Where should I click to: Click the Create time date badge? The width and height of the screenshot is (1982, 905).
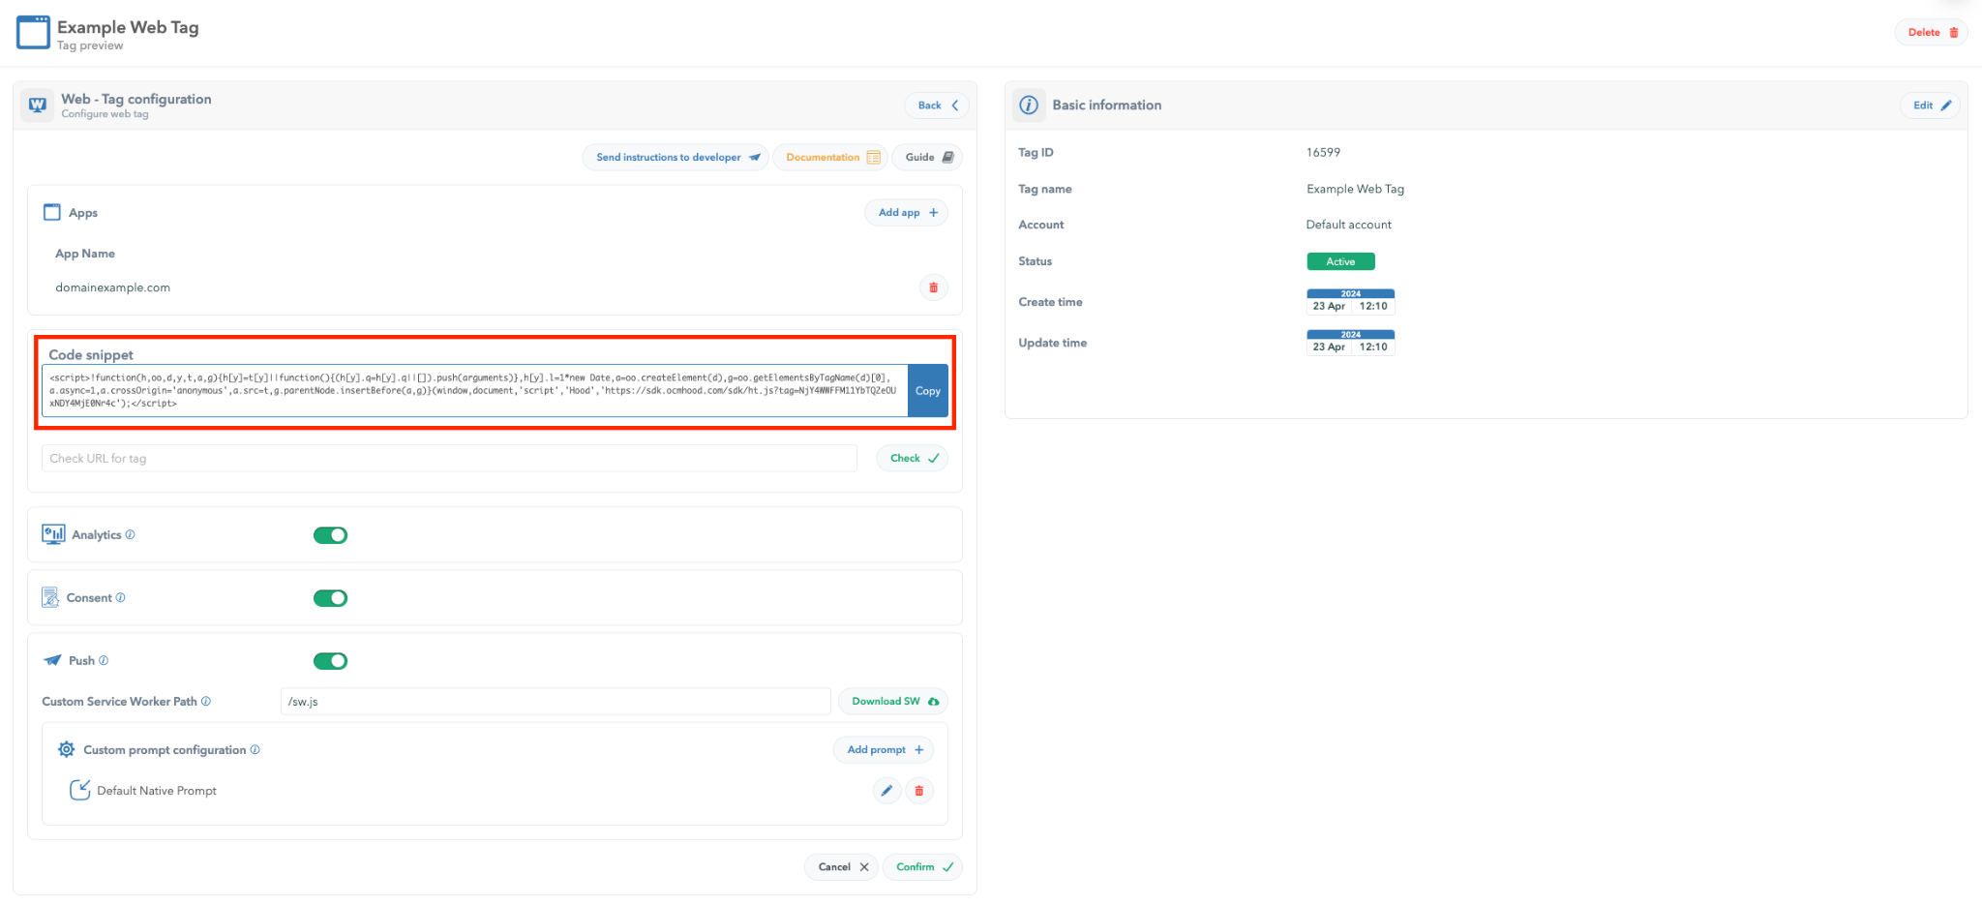coord(1350,301)
